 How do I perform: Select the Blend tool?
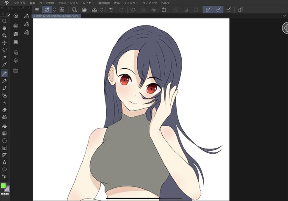click(4, 117)
